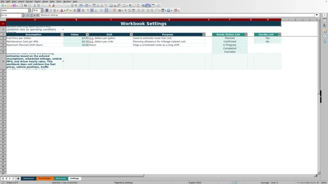Viewport: 328px width, 184px height.
Task: Click the Format as Percent icon
Action: pyautogui.click(x=126, y=10)
